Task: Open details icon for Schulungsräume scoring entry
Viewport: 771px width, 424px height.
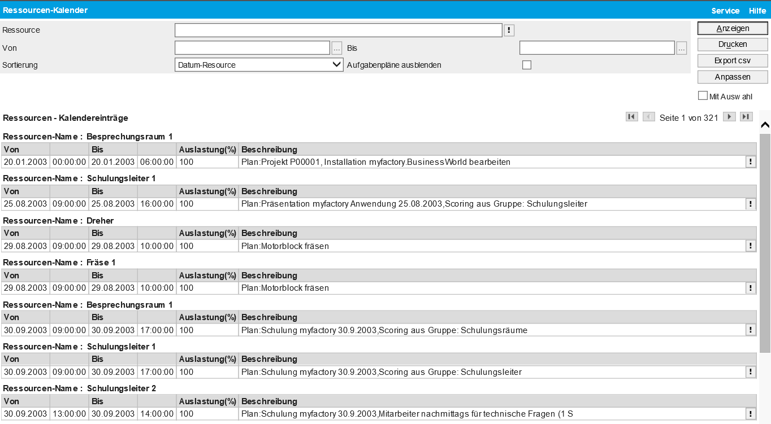Action: coord(751,330)
